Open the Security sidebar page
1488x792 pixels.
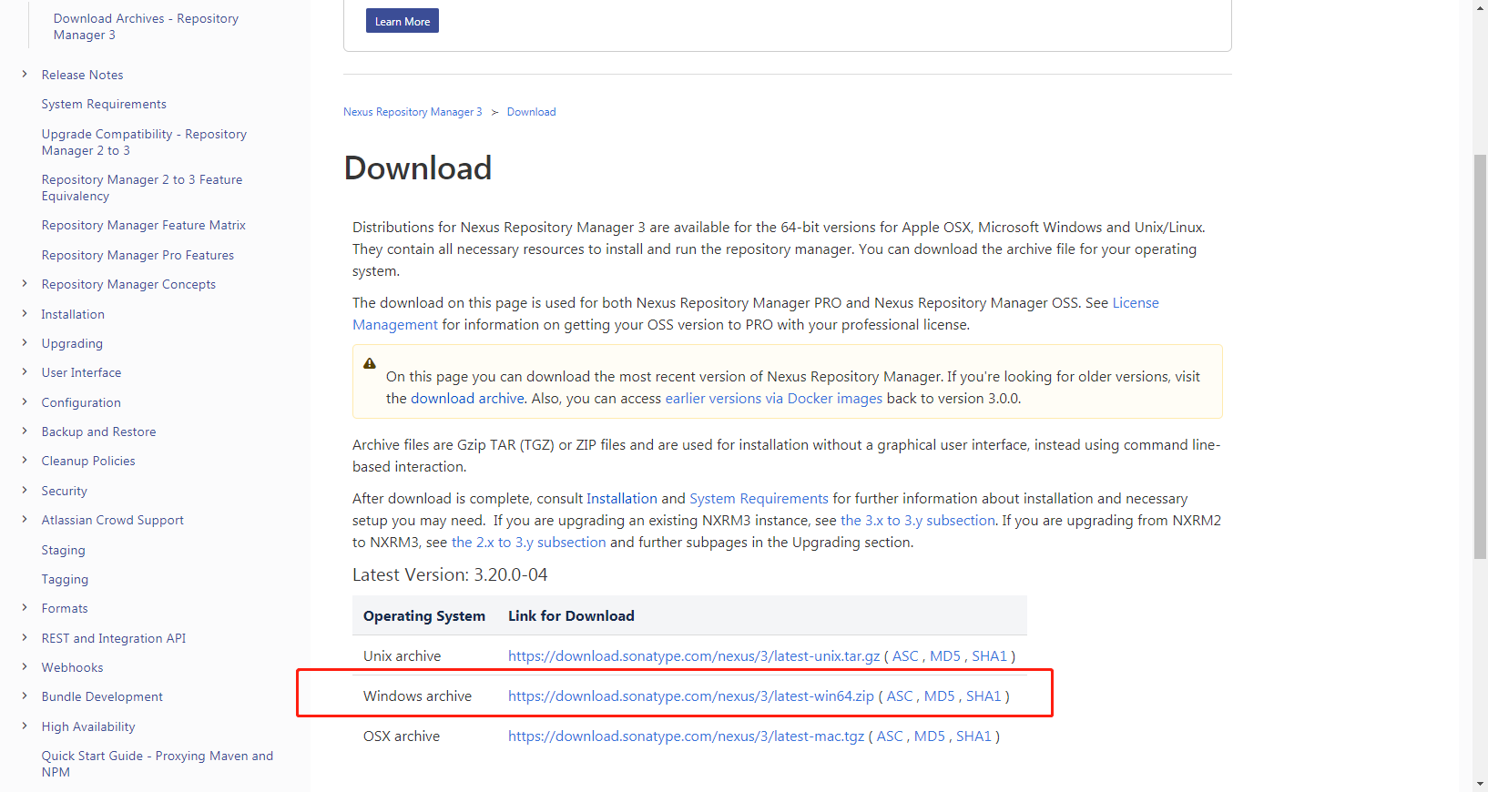tap(65, 491)
